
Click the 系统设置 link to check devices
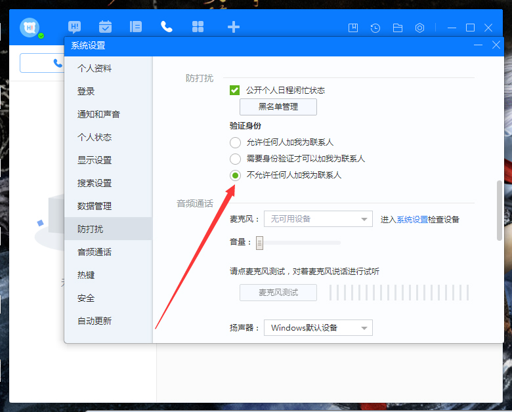coord(412,219)
